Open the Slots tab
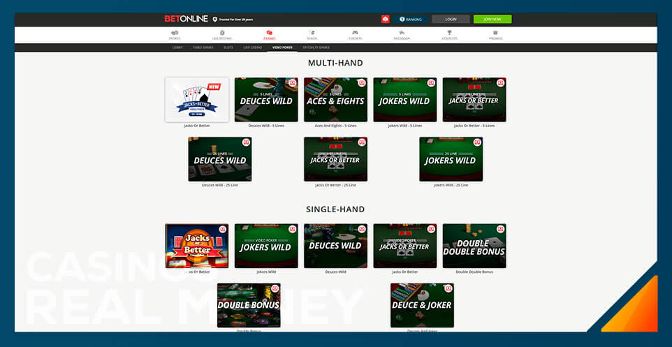Viewport: 672px width, 347px height. pos(228,47)
